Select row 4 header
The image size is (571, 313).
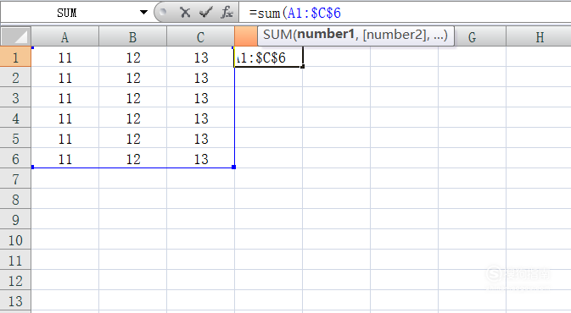pos(15,118)
